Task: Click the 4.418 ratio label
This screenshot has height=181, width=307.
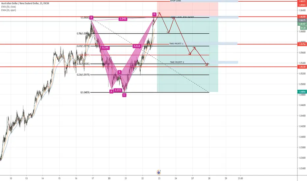Action: coord(137,46)
